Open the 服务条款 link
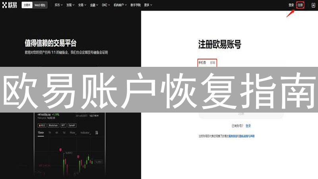This screenshot has width=318, height=179. click(233, 136)
